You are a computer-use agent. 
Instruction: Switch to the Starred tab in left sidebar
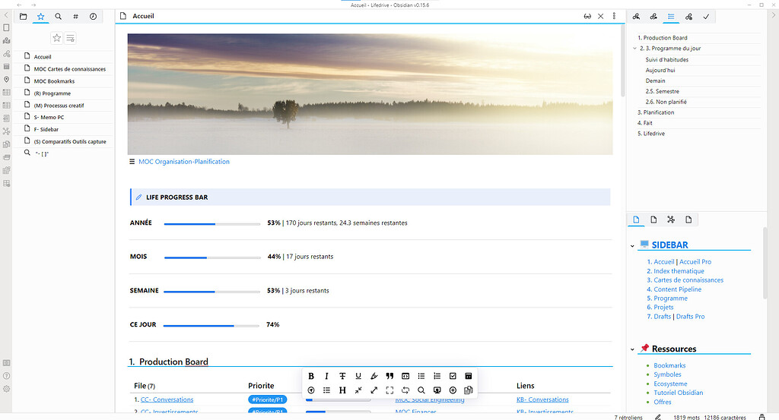[x=41, y=17]
